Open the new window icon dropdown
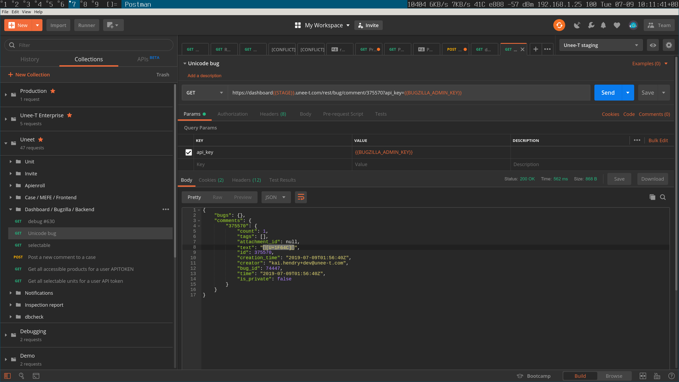The width and height of the screenshot is (679, 382). 113,25
